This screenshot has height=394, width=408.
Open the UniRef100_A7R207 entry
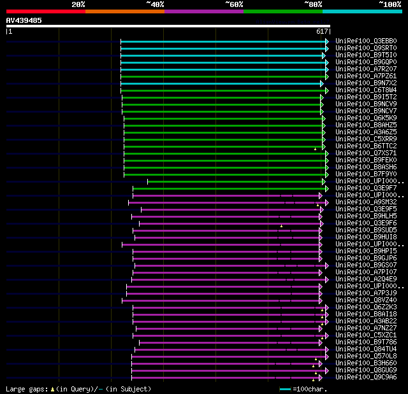[x=366, y=69]
